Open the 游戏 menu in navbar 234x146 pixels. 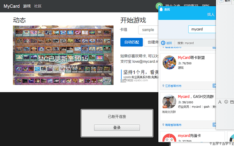[27, 6]
